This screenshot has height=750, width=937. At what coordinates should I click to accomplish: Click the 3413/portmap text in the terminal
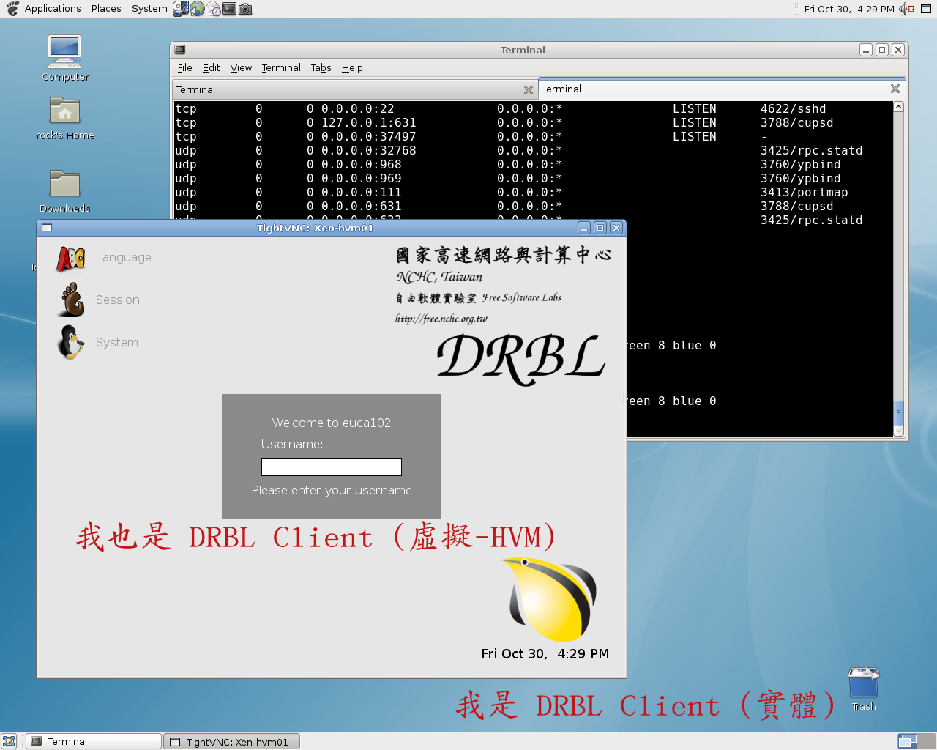pos(804,193)
